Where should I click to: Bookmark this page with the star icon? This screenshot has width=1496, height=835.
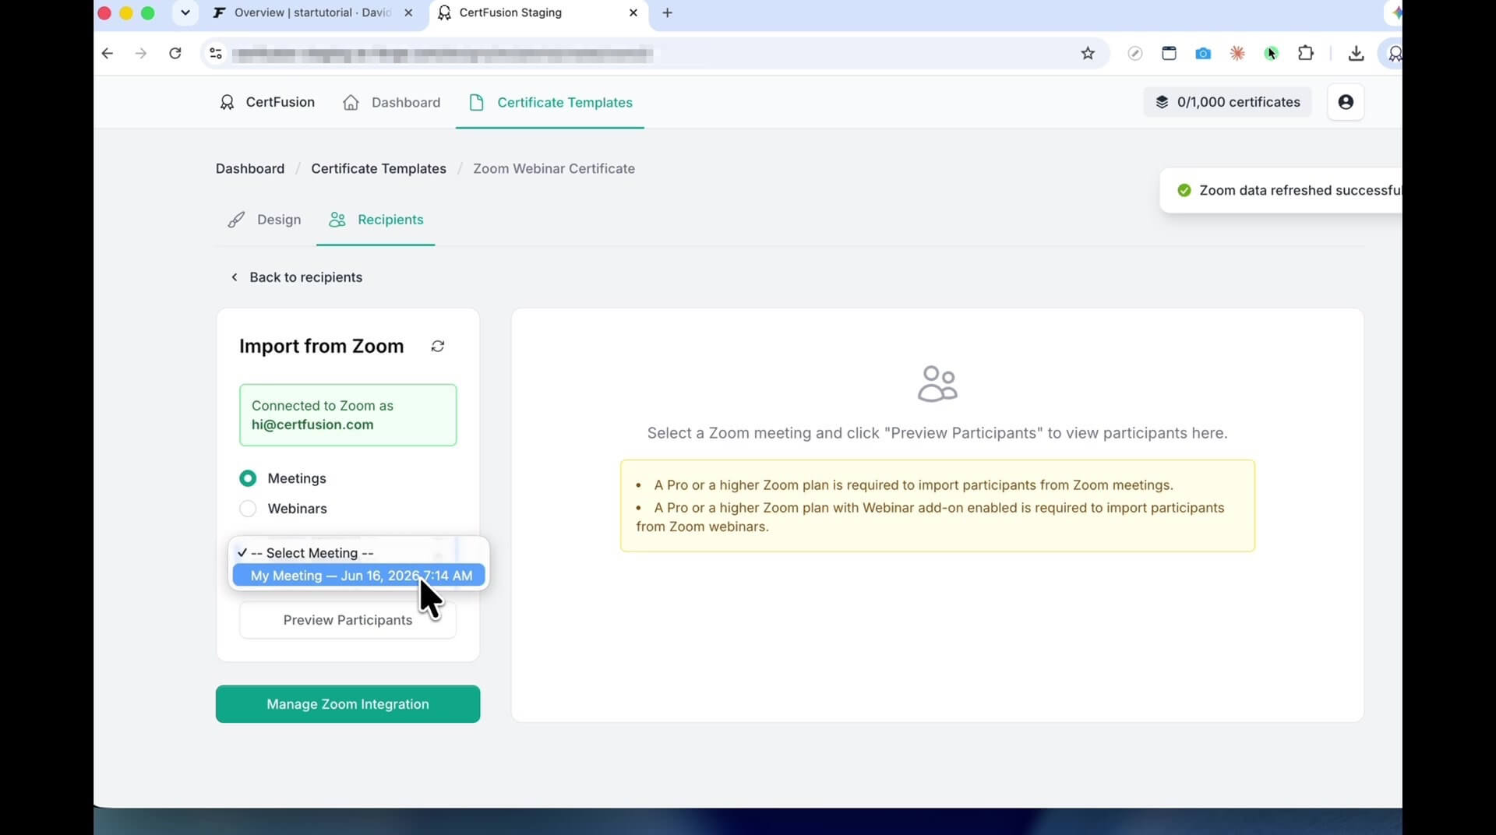(x=1088, y=53)
